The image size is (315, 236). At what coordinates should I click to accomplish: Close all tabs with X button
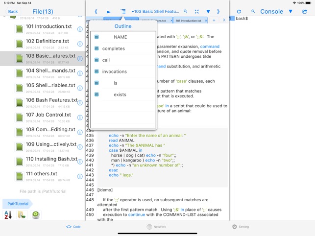pyautogui.click(x=224, y=20)
